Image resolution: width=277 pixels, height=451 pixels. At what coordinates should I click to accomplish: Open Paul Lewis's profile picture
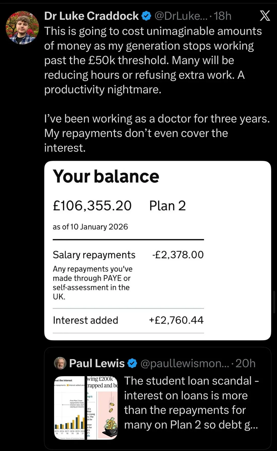(60, 363)
